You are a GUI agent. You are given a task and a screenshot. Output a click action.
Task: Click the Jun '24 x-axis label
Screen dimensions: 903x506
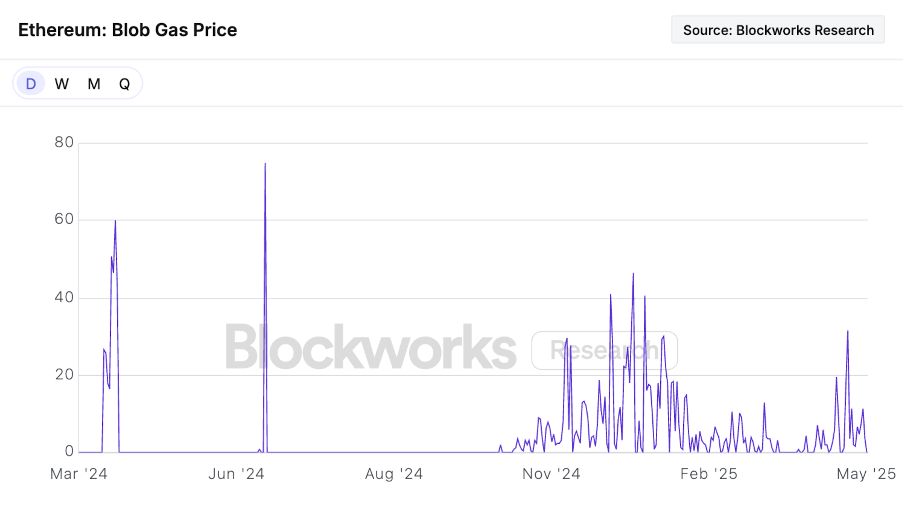pyautogui.click(x=236, y=474)
